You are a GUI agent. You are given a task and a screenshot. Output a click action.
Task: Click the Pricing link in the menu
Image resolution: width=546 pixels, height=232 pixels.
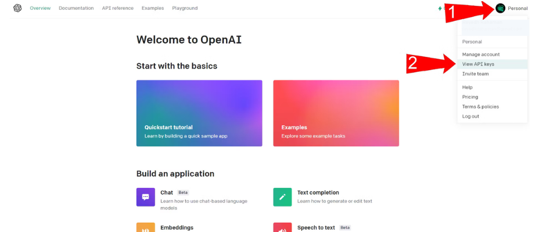pyautogui.click(x=470, y=97)
